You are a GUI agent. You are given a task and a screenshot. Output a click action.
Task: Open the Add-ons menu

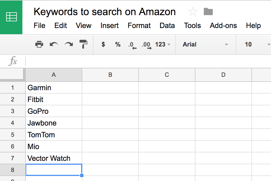point(223,25)
